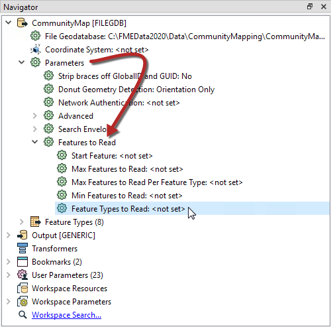
Task: Click the Network Authentication gear icon
Action: coord(48,102)
